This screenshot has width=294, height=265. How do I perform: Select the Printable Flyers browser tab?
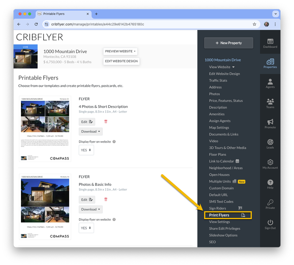coord(63,14)
